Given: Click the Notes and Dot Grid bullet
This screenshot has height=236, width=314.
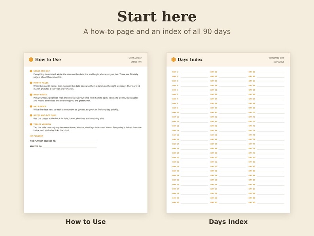Looking at the screenshot, I should [31, 115].
